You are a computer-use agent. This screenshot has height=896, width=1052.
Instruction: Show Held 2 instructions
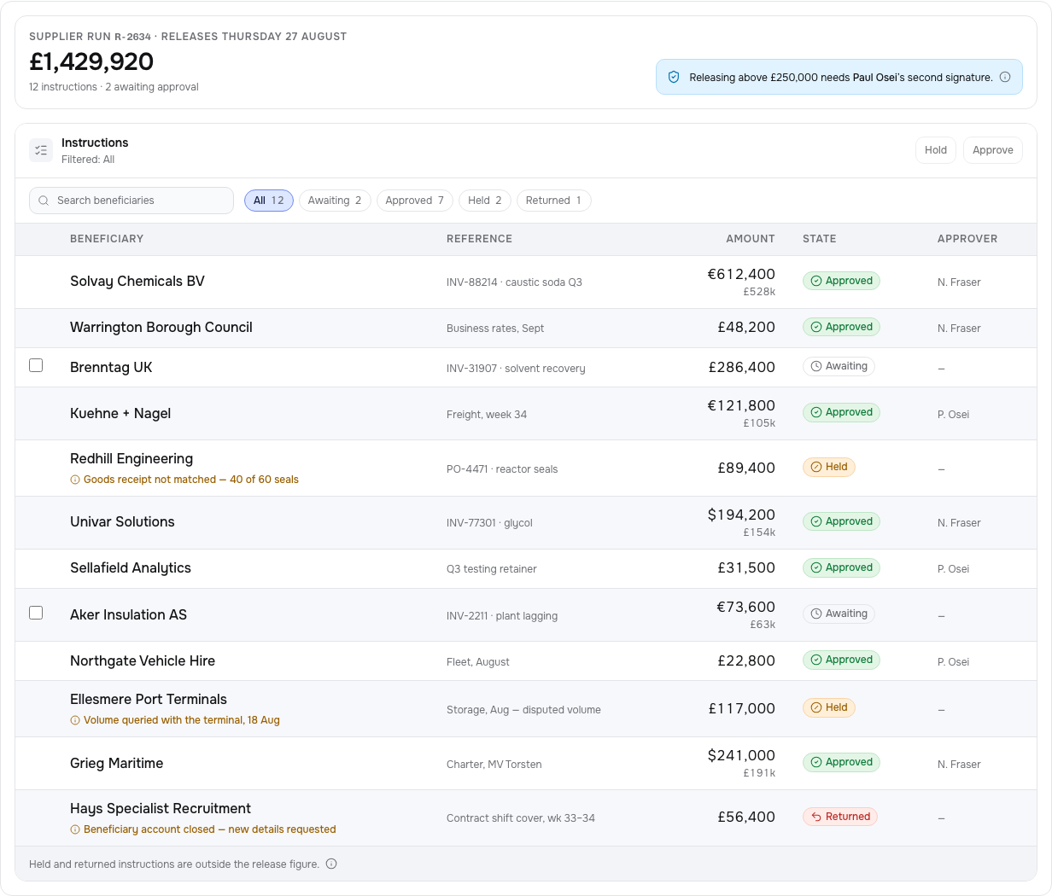coord(485,201)
